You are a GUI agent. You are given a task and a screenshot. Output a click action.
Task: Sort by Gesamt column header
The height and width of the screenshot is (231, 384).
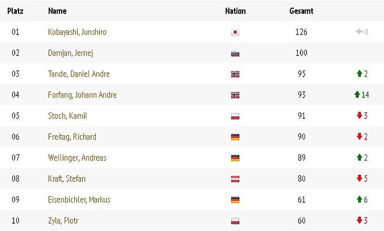301,10
